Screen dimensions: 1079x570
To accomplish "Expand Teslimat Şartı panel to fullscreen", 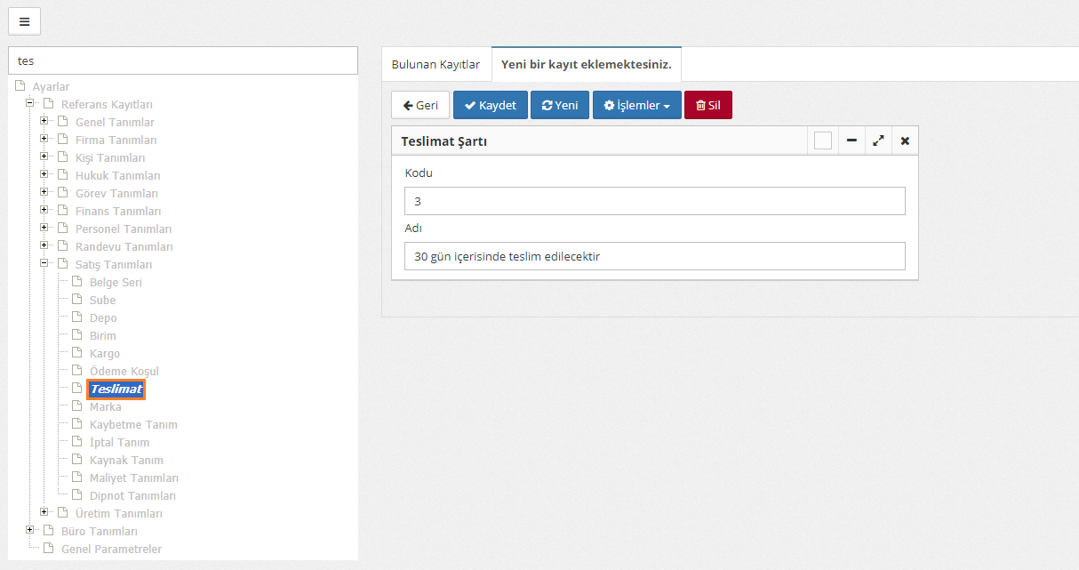I will [878, 140].
